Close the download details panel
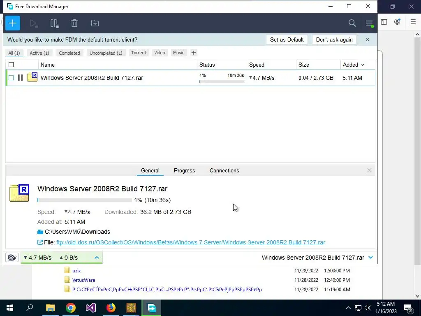This screenshot has height=316, width=421. click(x=369, y=170)
